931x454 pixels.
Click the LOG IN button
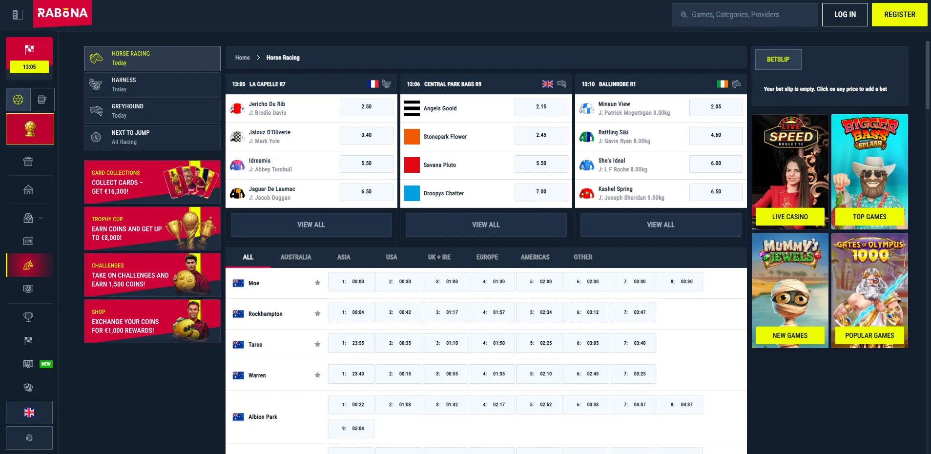[845, 15]
